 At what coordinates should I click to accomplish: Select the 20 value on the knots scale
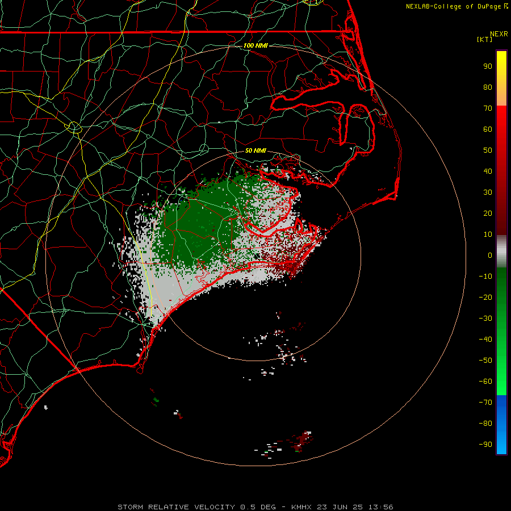tap(488, 213)
